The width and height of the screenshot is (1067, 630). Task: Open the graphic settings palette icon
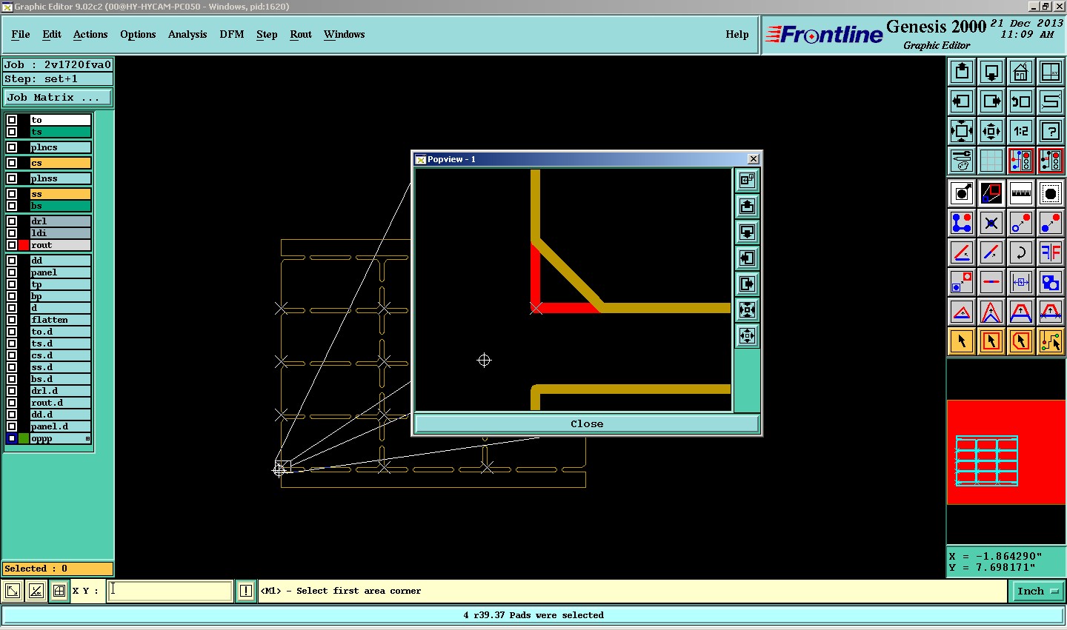(962, 161)
